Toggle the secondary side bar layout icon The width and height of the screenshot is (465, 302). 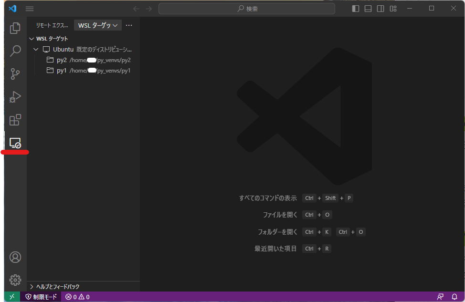pyautogui.click(x=380, y=9)
